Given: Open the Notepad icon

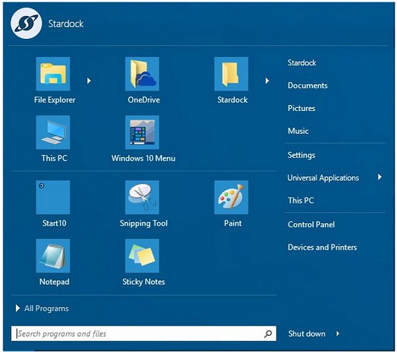Looking at the screenshot, I should pos(53,256).
